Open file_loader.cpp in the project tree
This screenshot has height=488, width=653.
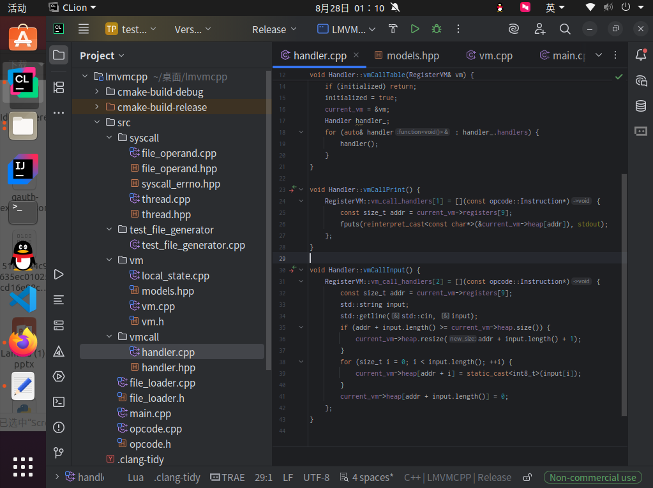click(x=162, y=383)
